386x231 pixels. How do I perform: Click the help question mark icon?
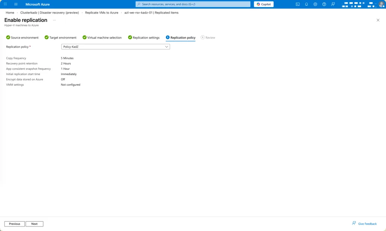[x=324, y=4]
